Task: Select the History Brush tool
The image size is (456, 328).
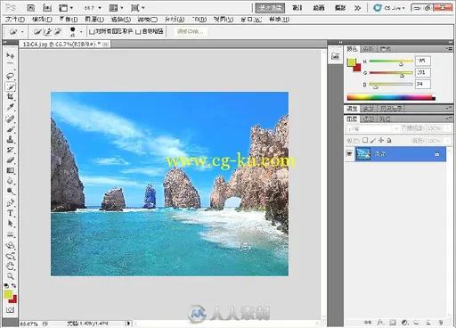Action: [10, 150]
